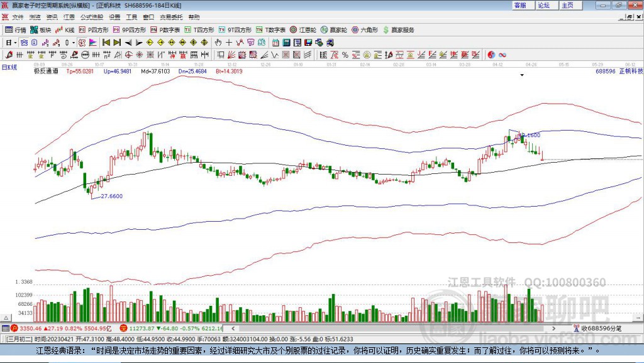Click the horizontal scrollbar left arrow
This screenshot has height=363, width=644.
(x=233, y=328)
